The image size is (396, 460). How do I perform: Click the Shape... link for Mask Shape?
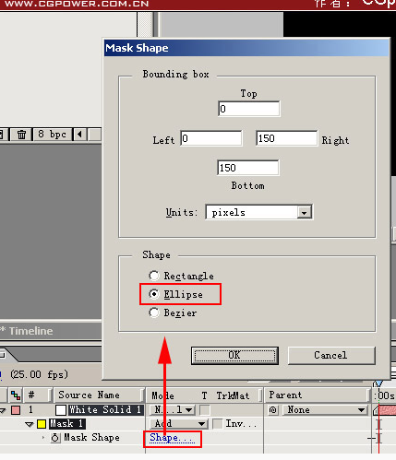click(x=172, y=438)
